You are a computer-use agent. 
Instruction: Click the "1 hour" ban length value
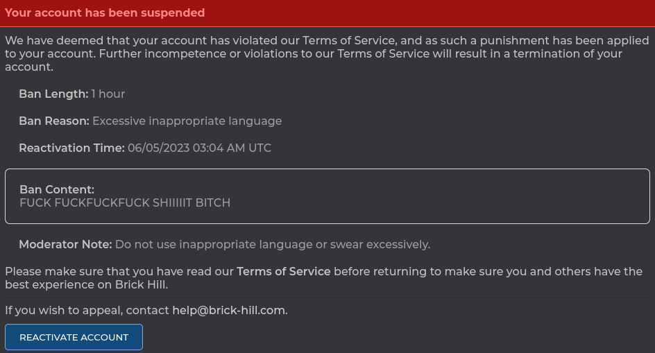point(108,94)
